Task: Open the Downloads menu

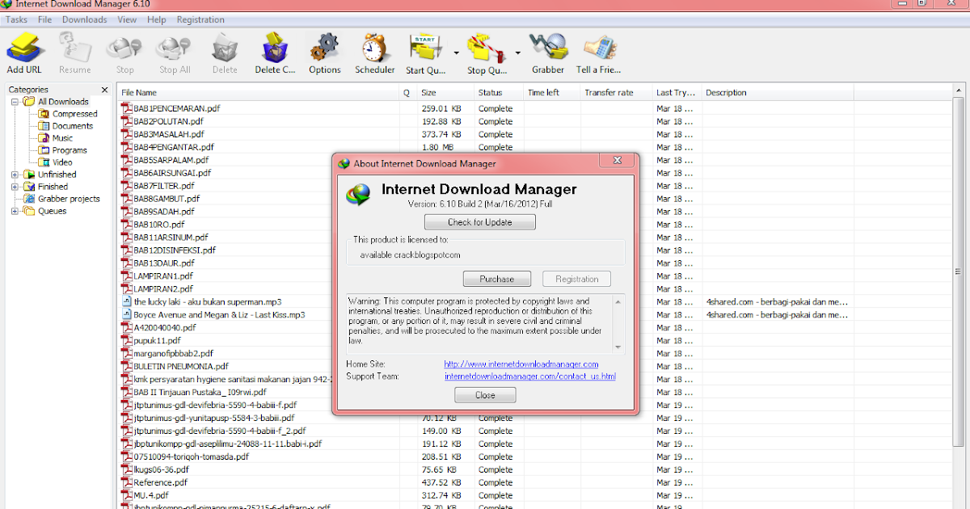Action: (x=84, y=19)
